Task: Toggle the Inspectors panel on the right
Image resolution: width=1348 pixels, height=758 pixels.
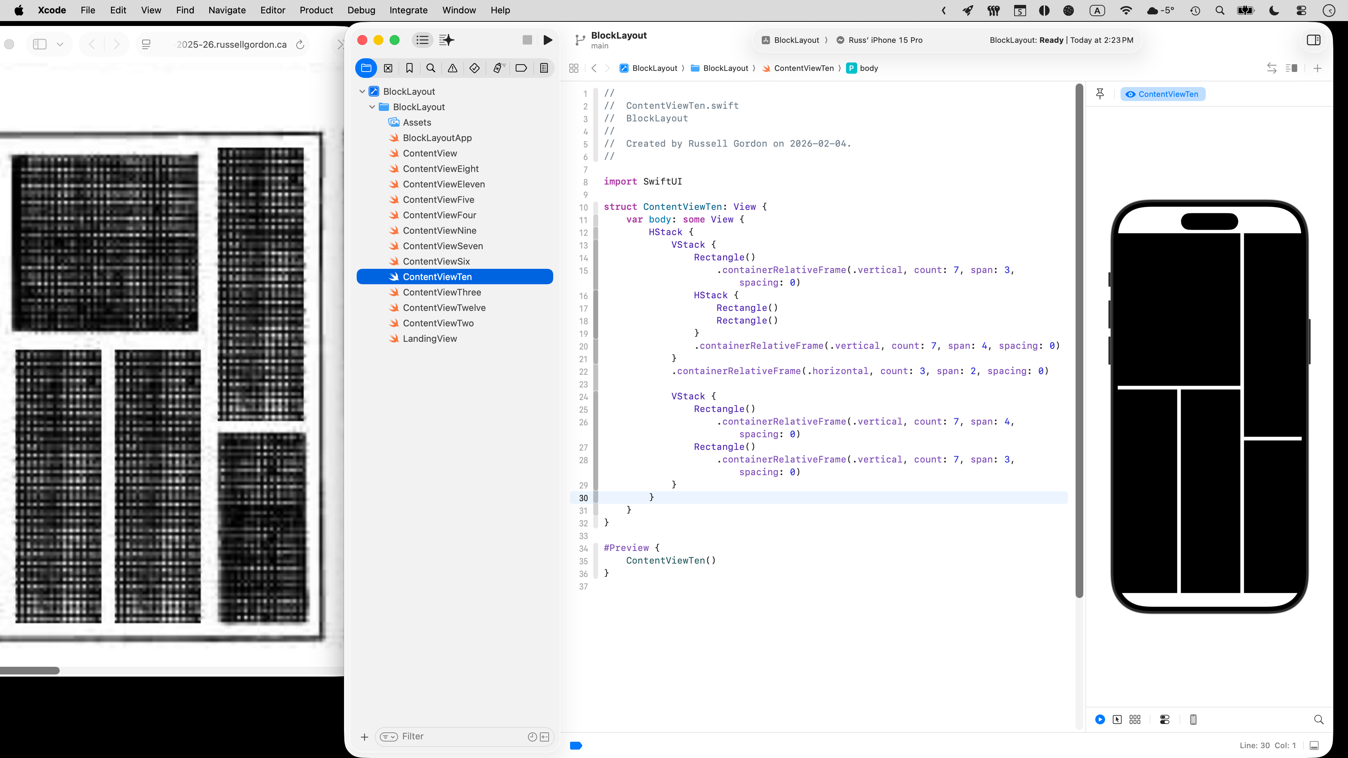Action: (1314, 40)
